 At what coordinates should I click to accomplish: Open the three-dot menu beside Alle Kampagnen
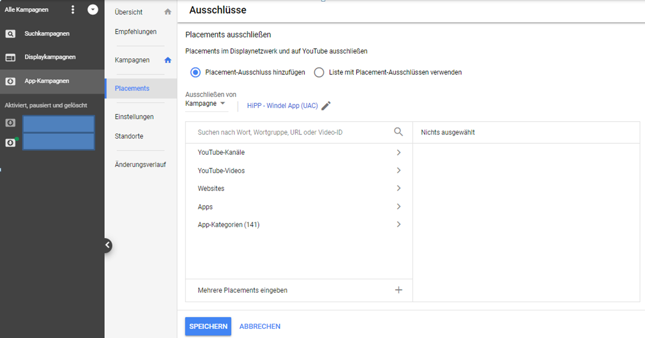(73, 9)
